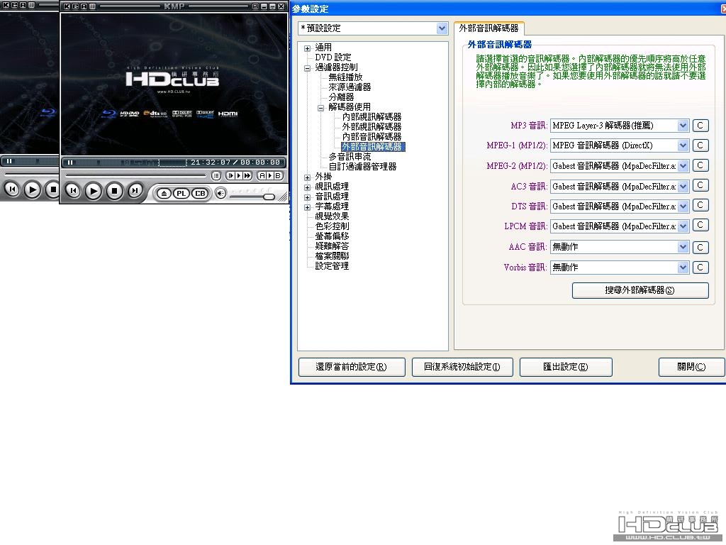Click the C button beside AC3 音訊

[700, 186]
